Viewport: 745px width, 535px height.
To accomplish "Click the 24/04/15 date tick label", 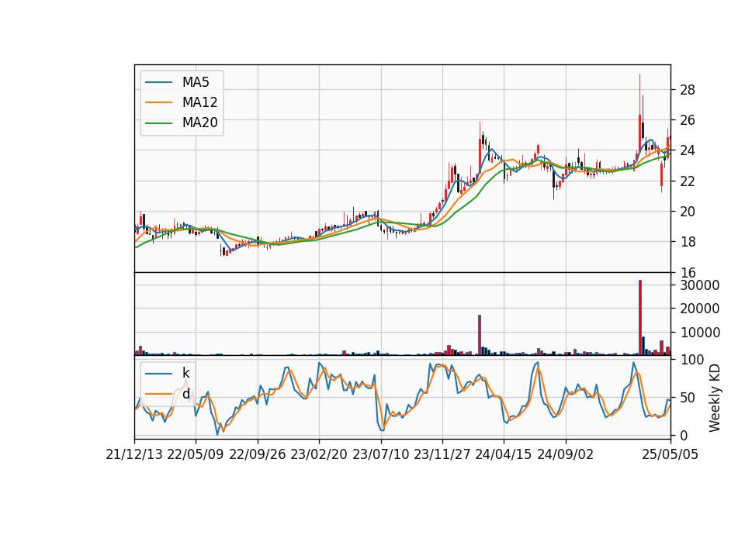I will pos(504,455).
